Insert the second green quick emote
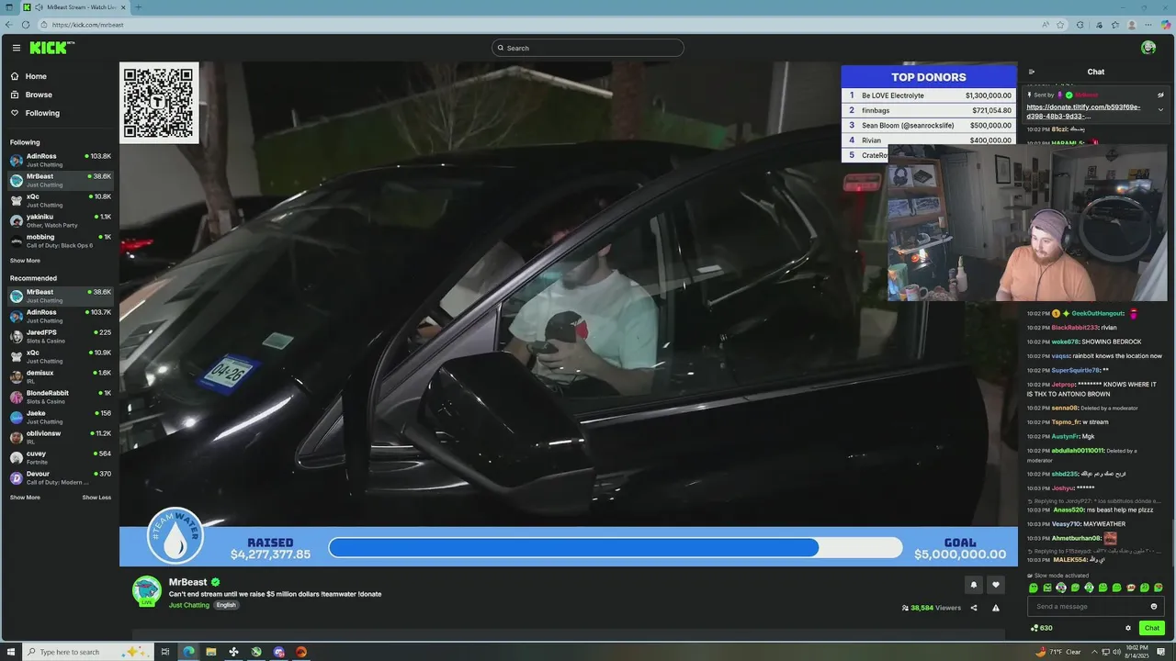Viewport: 1176px width, 661px height. [x=1047, y=588]
